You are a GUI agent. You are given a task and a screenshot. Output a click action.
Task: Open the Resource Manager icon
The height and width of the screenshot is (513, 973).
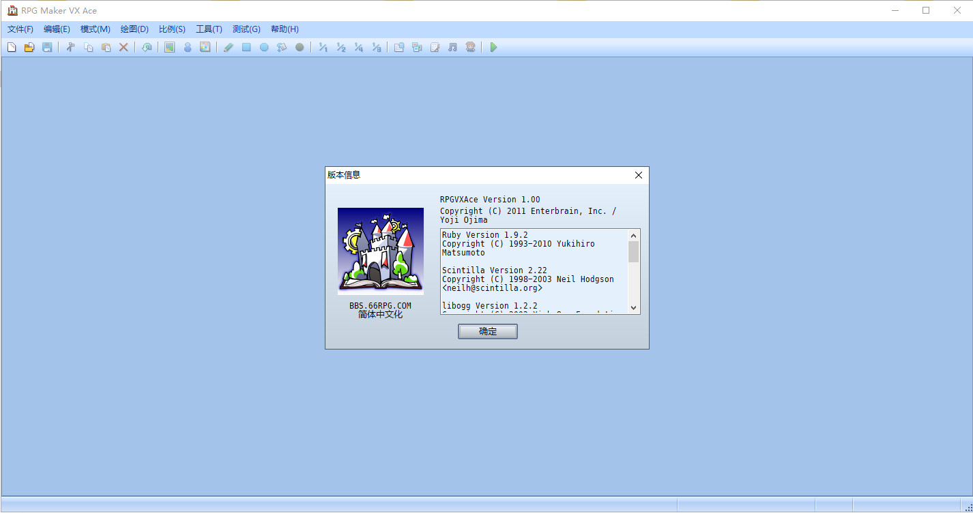click(x=417, y=47)
